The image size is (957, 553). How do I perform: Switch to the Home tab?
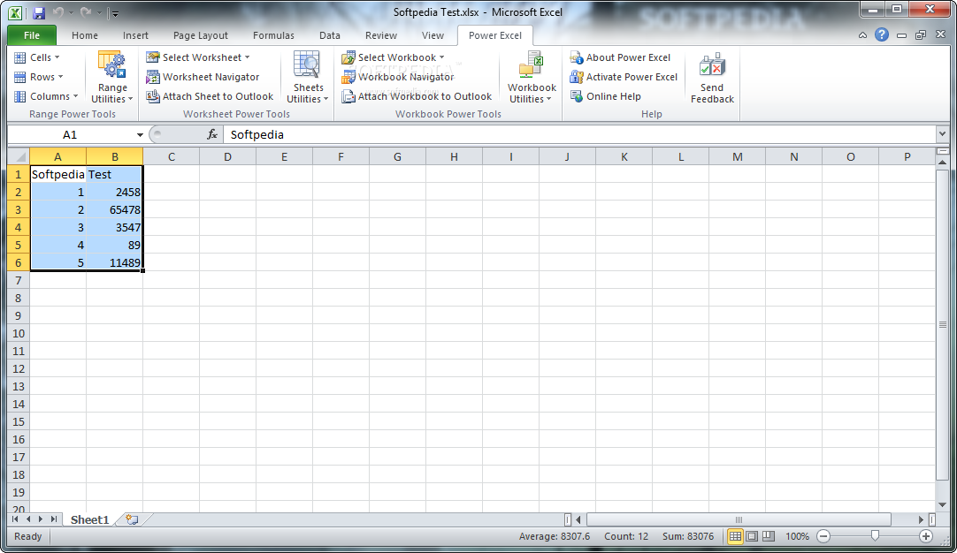pyautogui.click(x=85, y=35)
